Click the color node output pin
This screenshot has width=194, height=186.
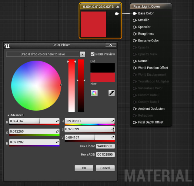tap(117, 14)
